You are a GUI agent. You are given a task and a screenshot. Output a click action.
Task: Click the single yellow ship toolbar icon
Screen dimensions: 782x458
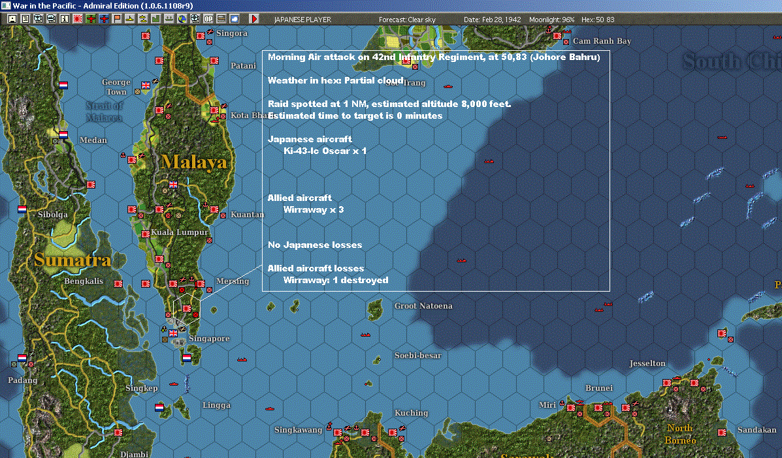[x=129, y=19]
